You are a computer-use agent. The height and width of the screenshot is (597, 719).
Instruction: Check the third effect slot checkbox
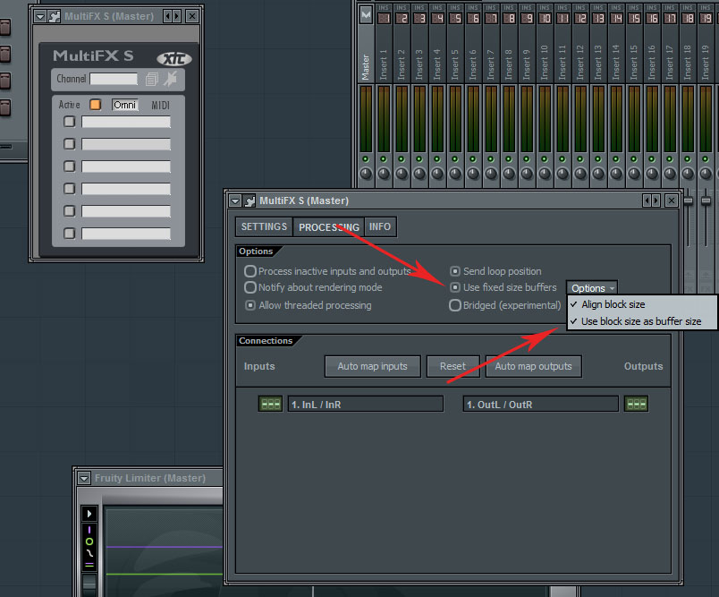coord(69,166)
